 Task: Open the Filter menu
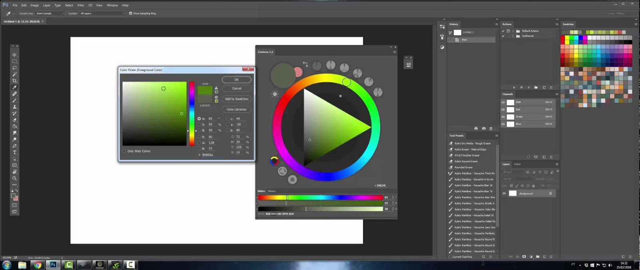[80, 5]
